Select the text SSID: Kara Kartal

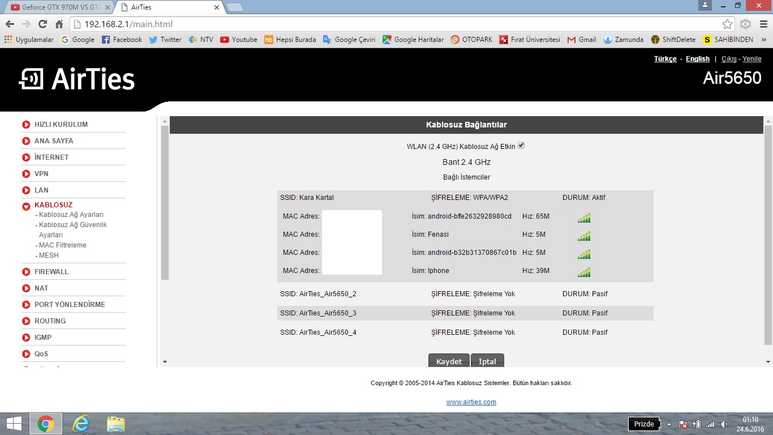point(307,198)
